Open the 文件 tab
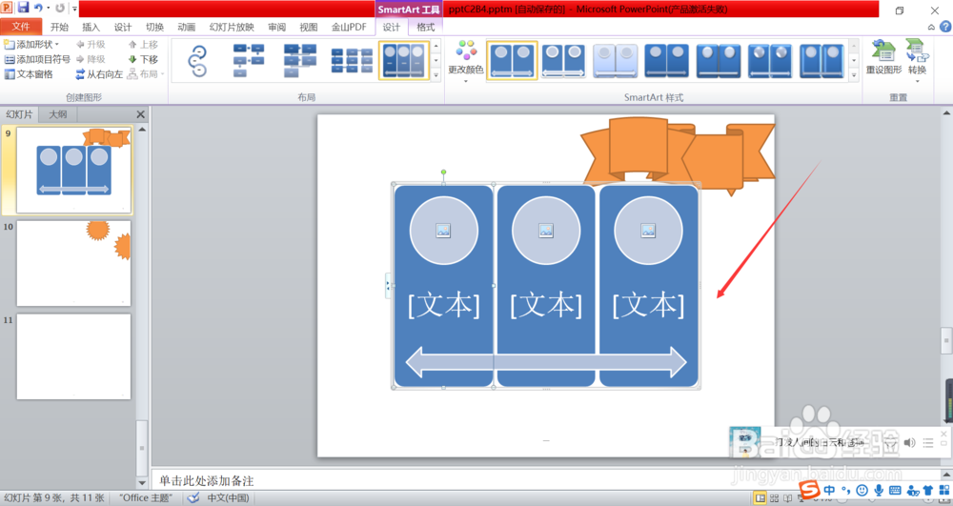Image resolution: width=953 pixels, height=506 pixels. (x=21, y=27)
